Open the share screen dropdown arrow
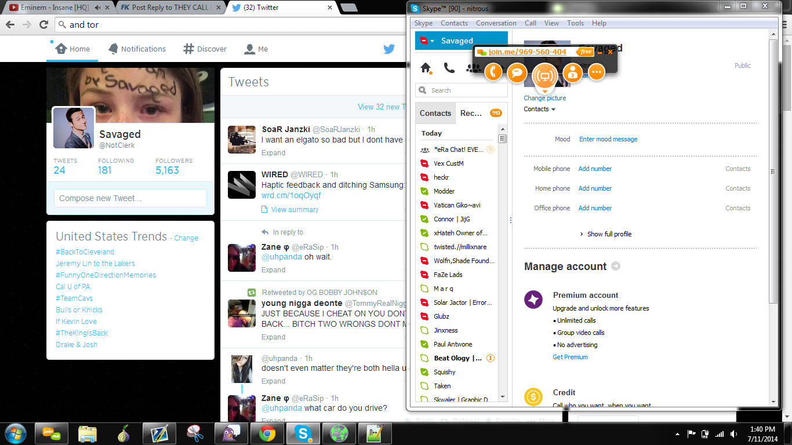The width and height of the screenshot is (792, 445). tap(544, 92)
